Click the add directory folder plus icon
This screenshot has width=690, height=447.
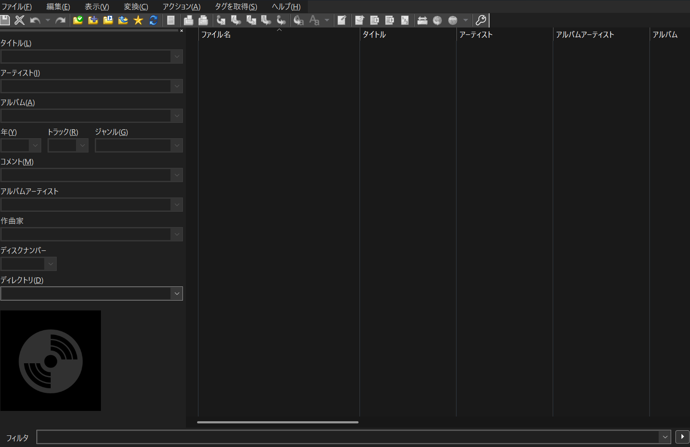click(93, 20)
